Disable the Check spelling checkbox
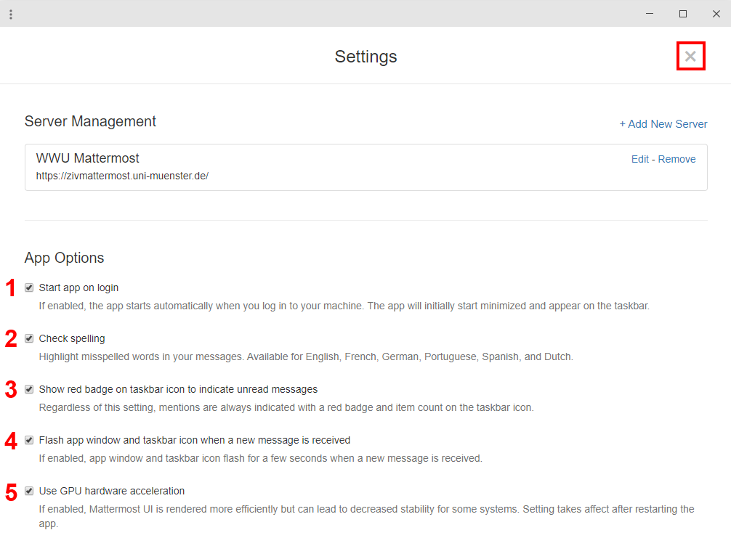The image size is (731, 538). click(29, 338)
